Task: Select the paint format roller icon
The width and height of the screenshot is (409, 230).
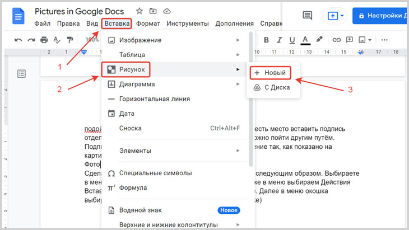Action: 70,40
